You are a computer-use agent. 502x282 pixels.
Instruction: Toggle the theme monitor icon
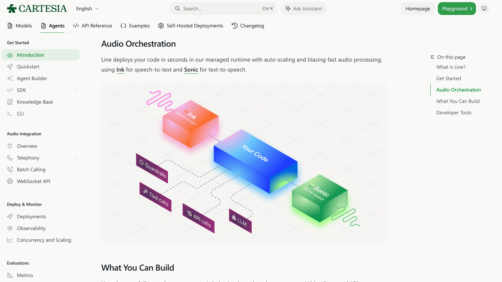(x=484, y=9)
